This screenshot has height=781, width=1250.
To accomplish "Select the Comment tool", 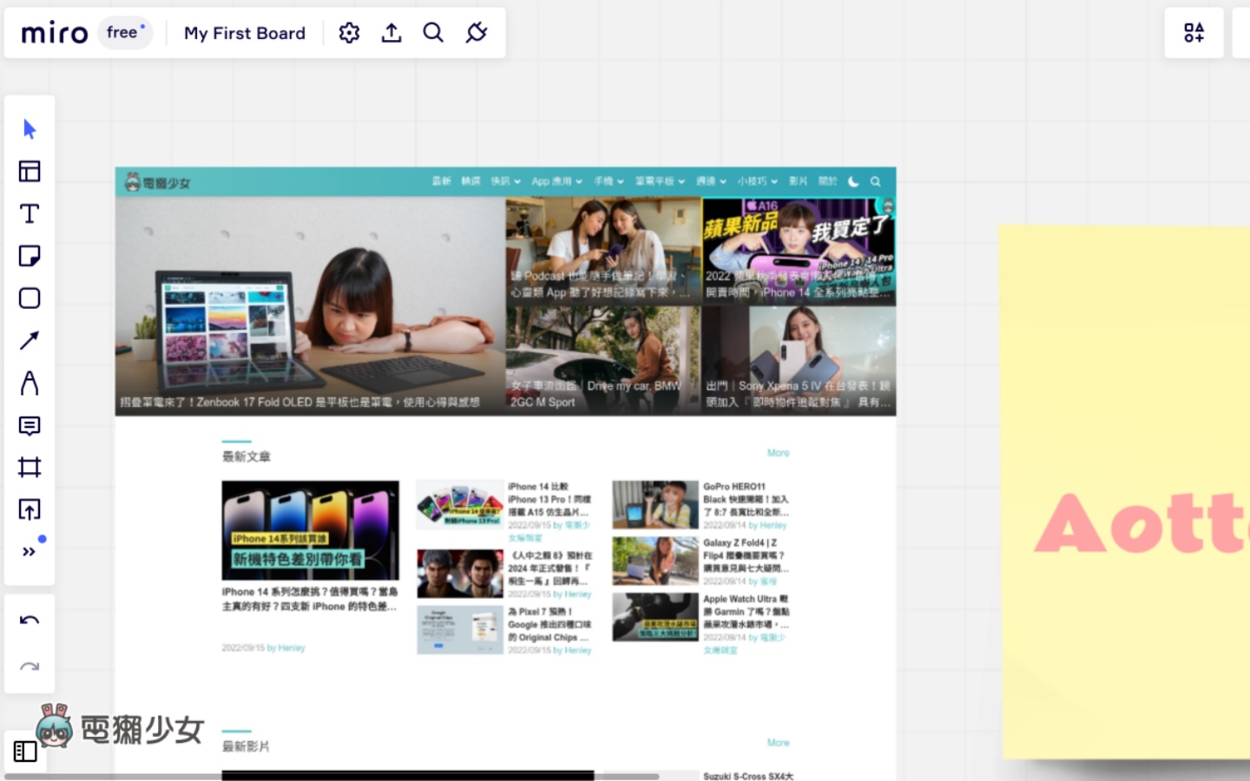I will pyautogui.click(x=30, y=425).
